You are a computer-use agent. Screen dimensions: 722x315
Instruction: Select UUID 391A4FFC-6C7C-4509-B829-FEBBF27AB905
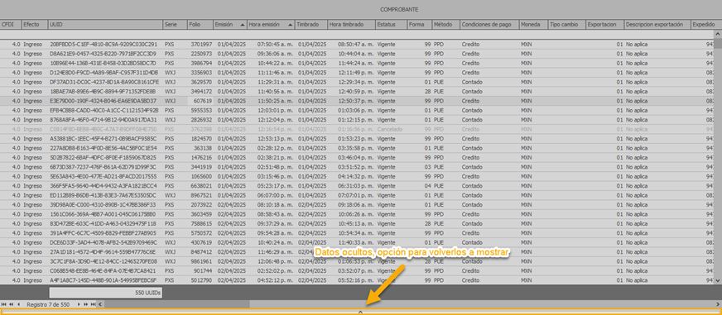pyautogui.click(x=103, y=232)
